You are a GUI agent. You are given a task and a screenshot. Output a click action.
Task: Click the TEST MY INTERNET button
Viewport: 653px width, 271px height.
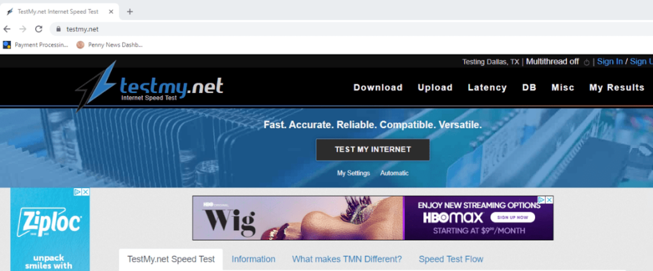(372, 149)
